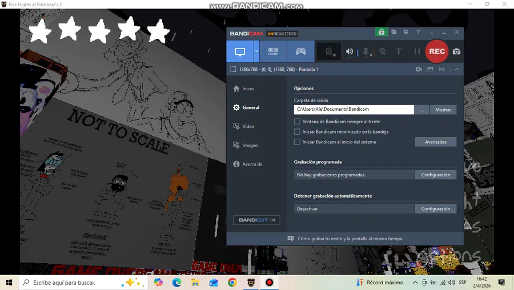Open Copilot from the taskbar
Screen dimensions: 514x290
158,283
